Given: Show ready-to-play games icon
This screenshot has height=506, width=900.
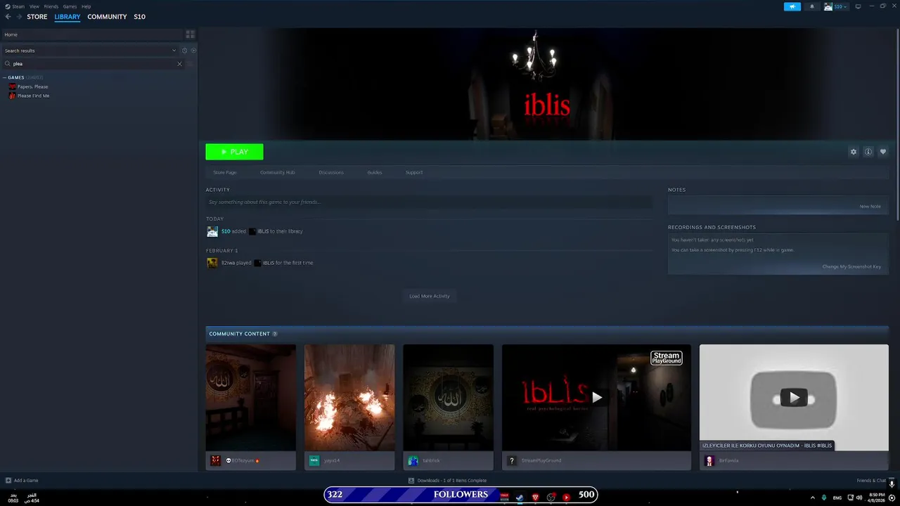Looking at the screenshot, I should click(x=193, y=51).
